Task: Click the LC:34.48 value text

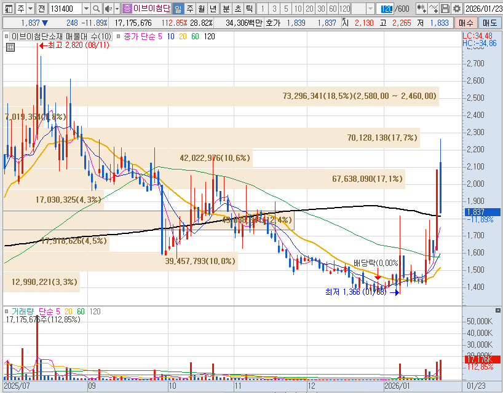Action: point(477,36)
